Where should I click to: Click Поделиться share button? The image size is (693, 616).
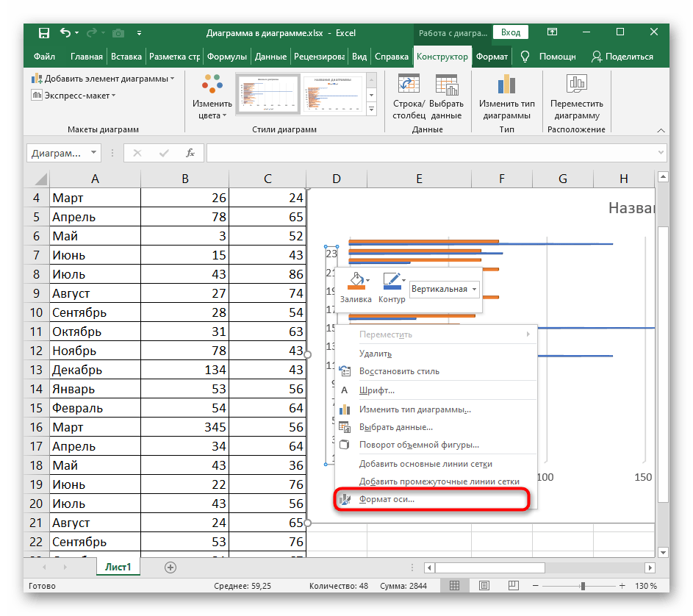[x=622, y=57]
